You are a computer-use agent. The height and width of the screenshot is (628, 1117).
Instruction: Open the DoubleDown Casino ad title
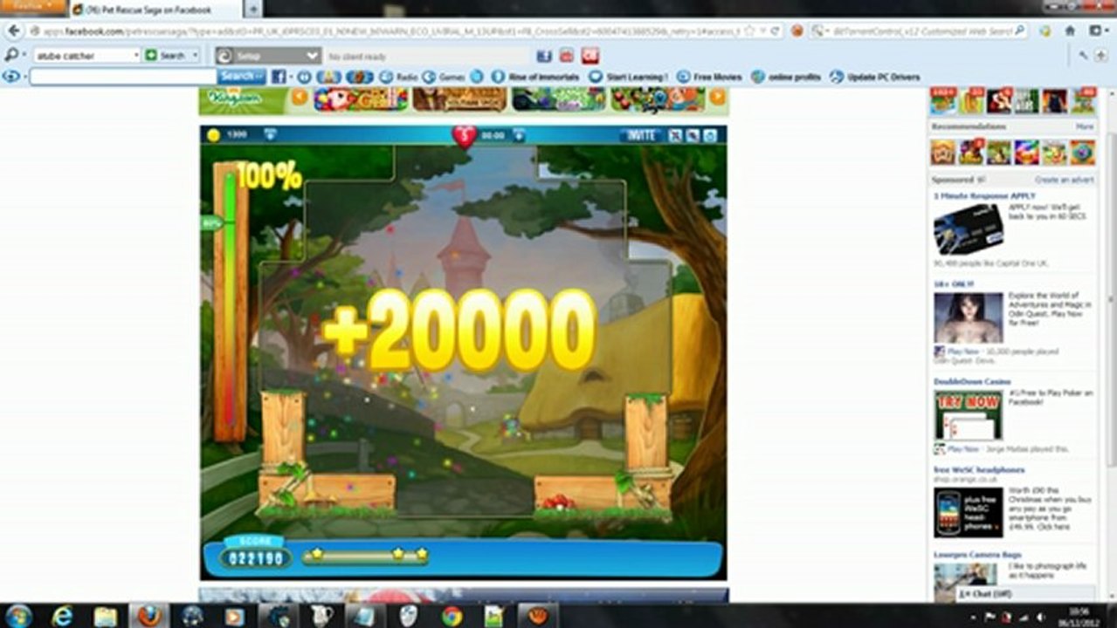(972, 381)
